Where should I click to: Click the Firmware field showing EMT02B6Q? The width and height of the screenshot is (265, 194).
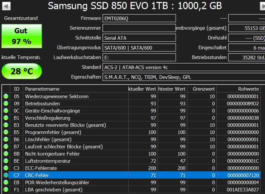click(x=139, y=18)
